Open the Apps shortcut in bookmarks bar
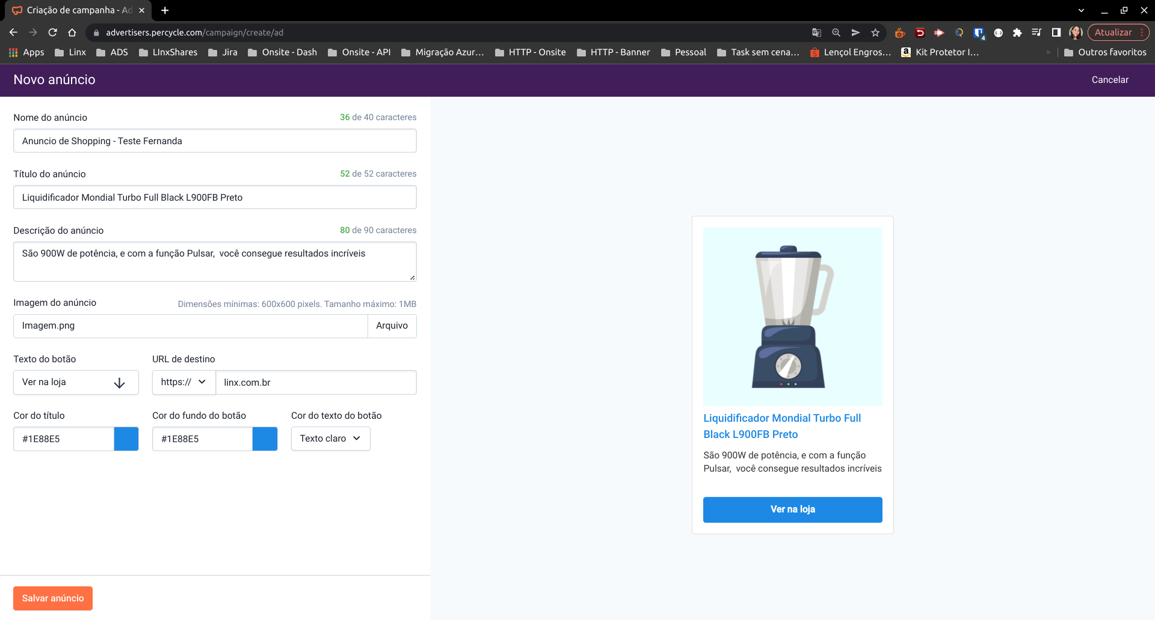Screen dimensions: 1155x620 [x=26, y=52]
